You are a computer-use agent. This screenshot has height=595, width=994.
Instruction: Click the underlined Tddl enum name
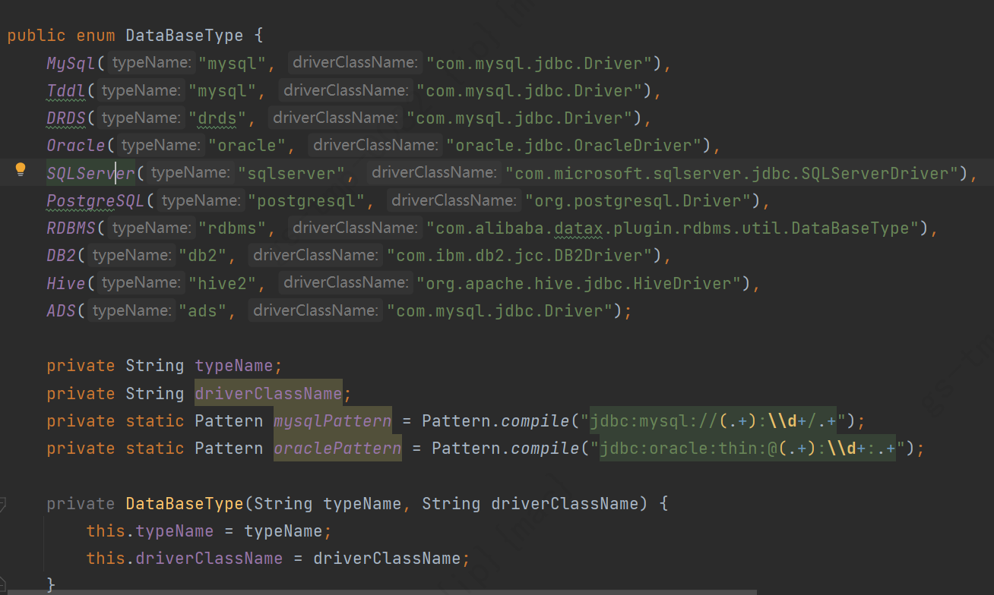click(67, 90)
